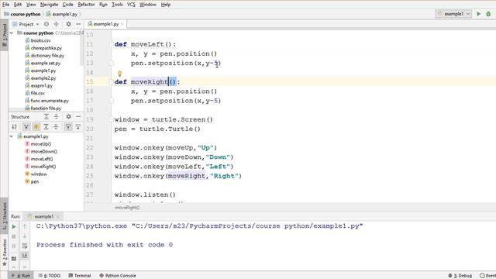Open the Navigate menu
This screenshot has height=279, width=496.
[49, 5]
